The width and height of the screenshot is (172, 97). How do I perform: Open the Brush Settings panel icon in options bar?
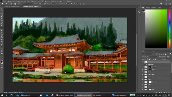pos(15,4)
